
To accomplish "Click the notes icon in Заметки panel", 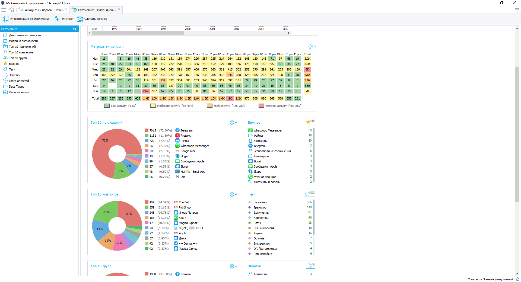I will [309, 266].
